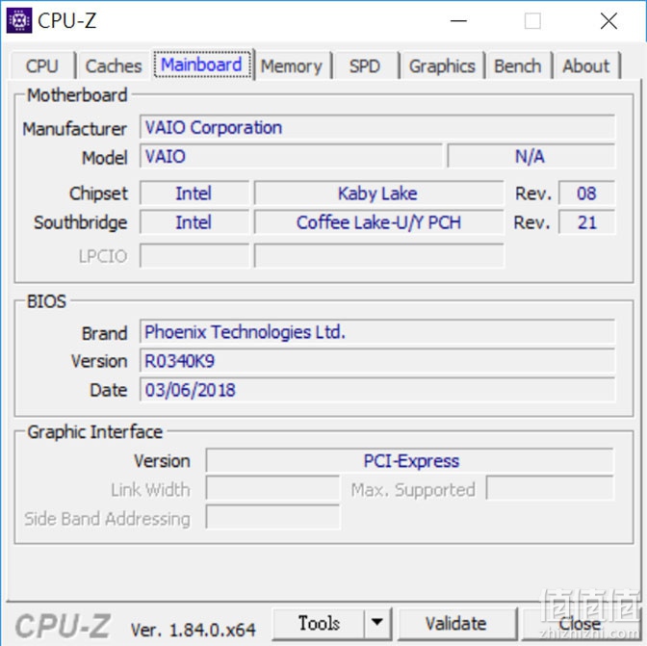Viewport: 647px width, 646px height.
Task: Click the Phoenix Technologies Ltd. BIOS brand
Action: coord(377,331)
